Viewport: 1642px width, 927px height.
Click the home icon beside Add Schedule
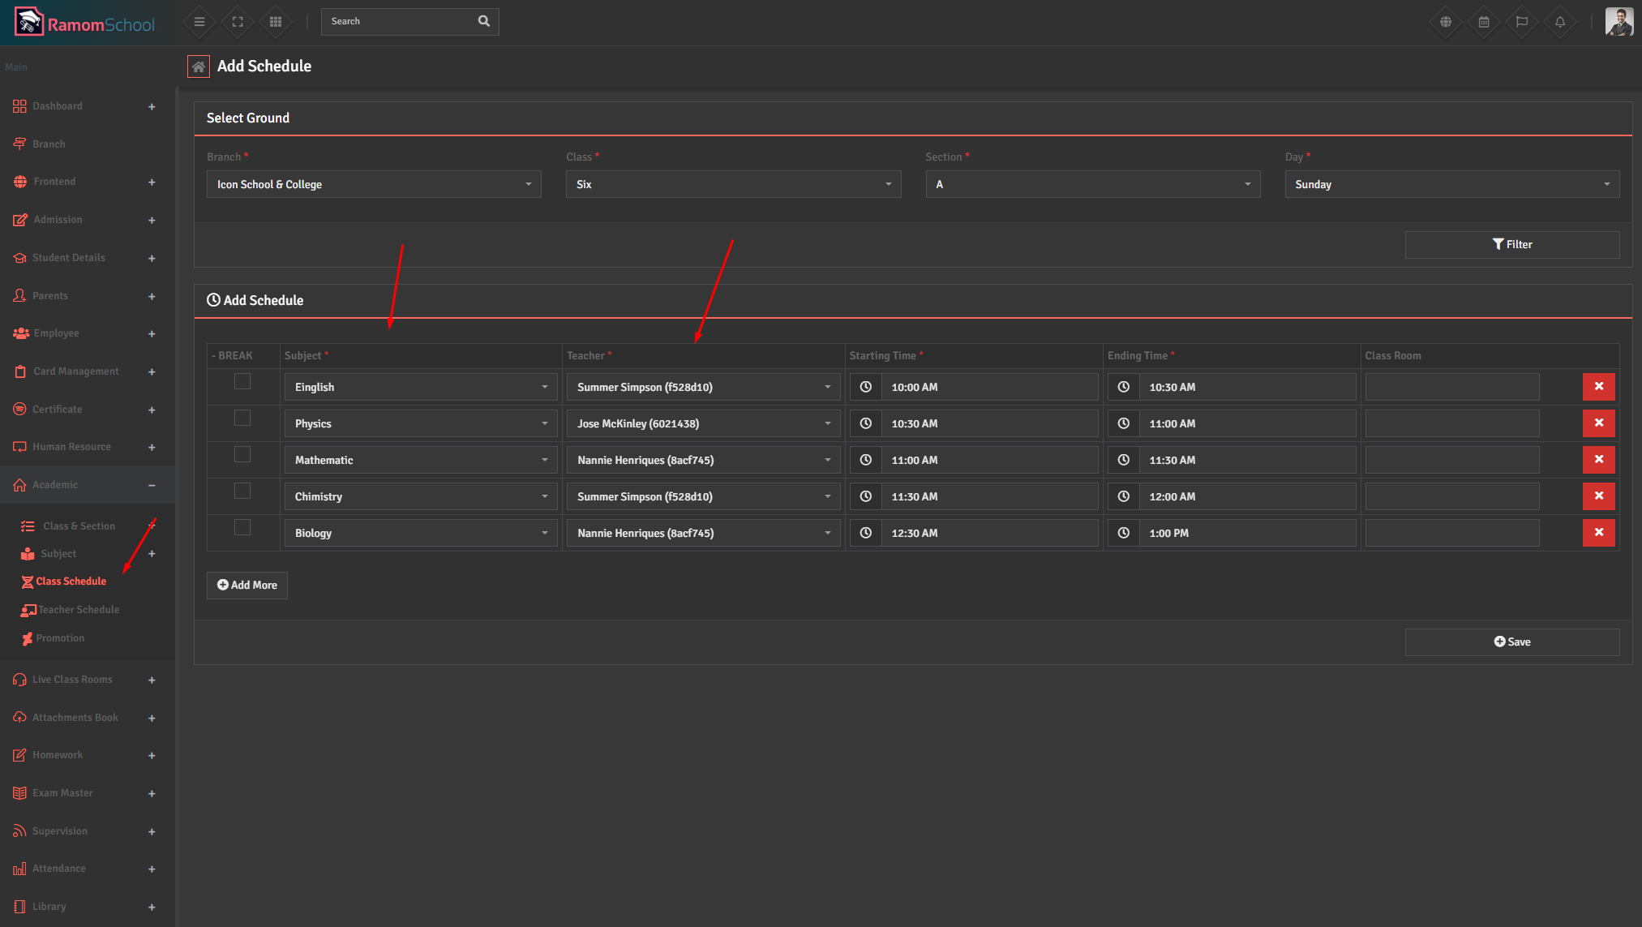[x=199, y=67]
